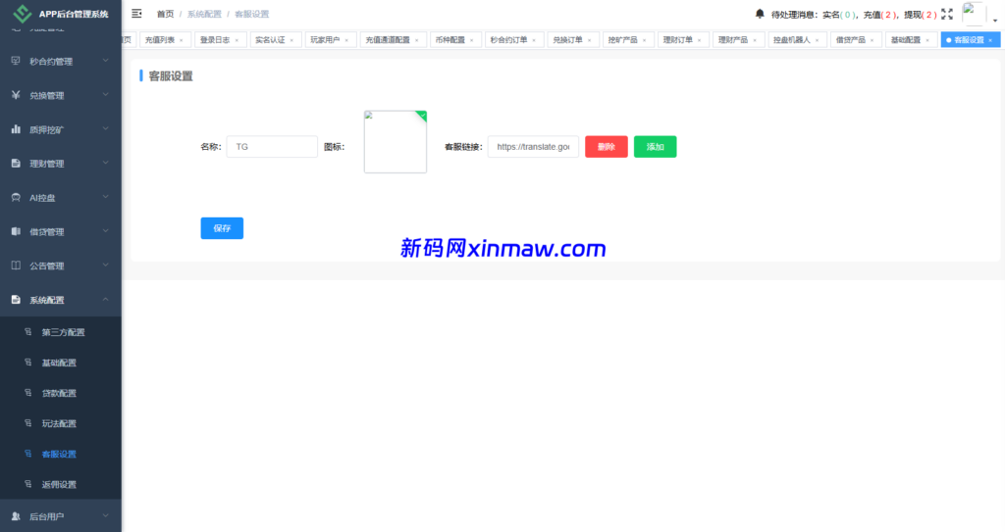Click the 兑换管理 yen icon in the sidebar
Image resolution: width=1005 pixels, height=532 pixels.
pos(16,95)
